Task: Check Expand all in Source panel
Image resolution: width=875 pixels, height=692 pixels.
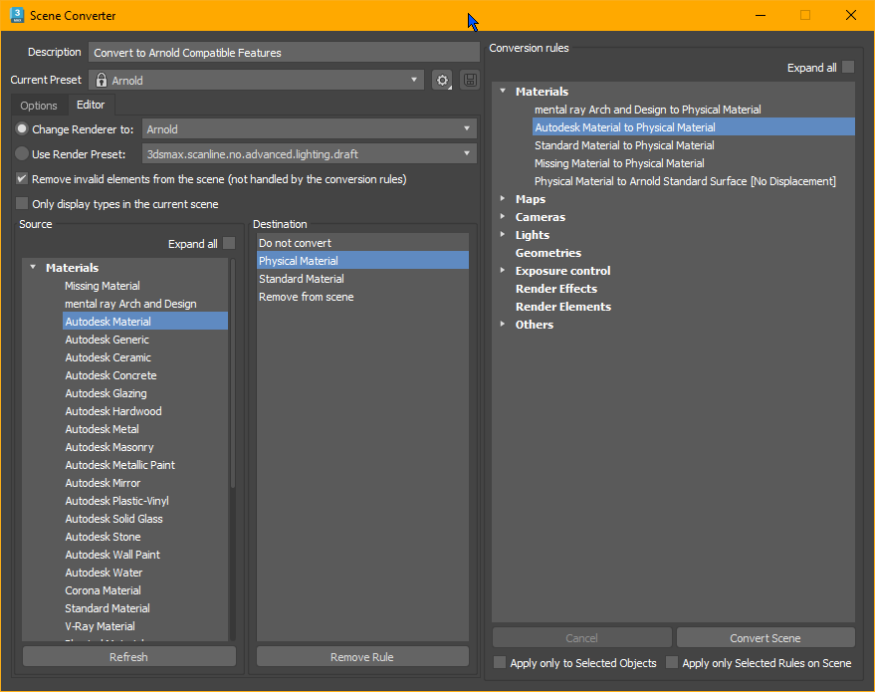Action: tap(229, 243)
